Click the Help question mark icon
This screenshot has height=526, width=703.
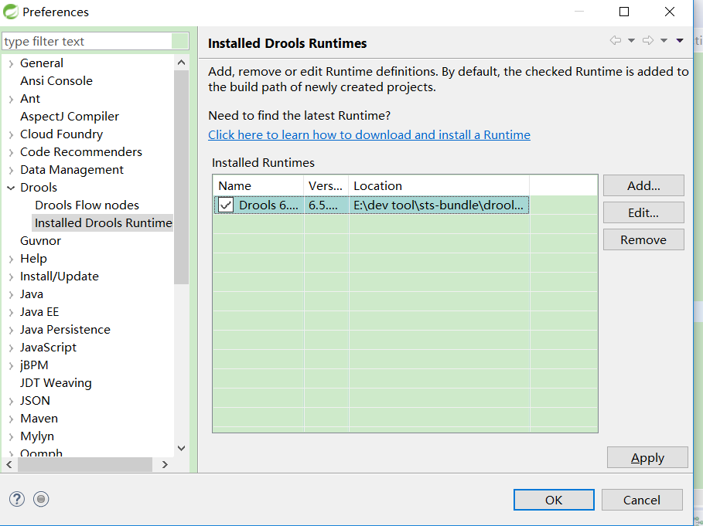tap(17, 499)
